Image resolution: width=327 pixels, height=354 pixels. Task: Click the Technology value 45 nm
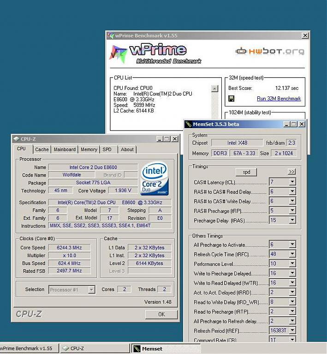click(60, 190)
